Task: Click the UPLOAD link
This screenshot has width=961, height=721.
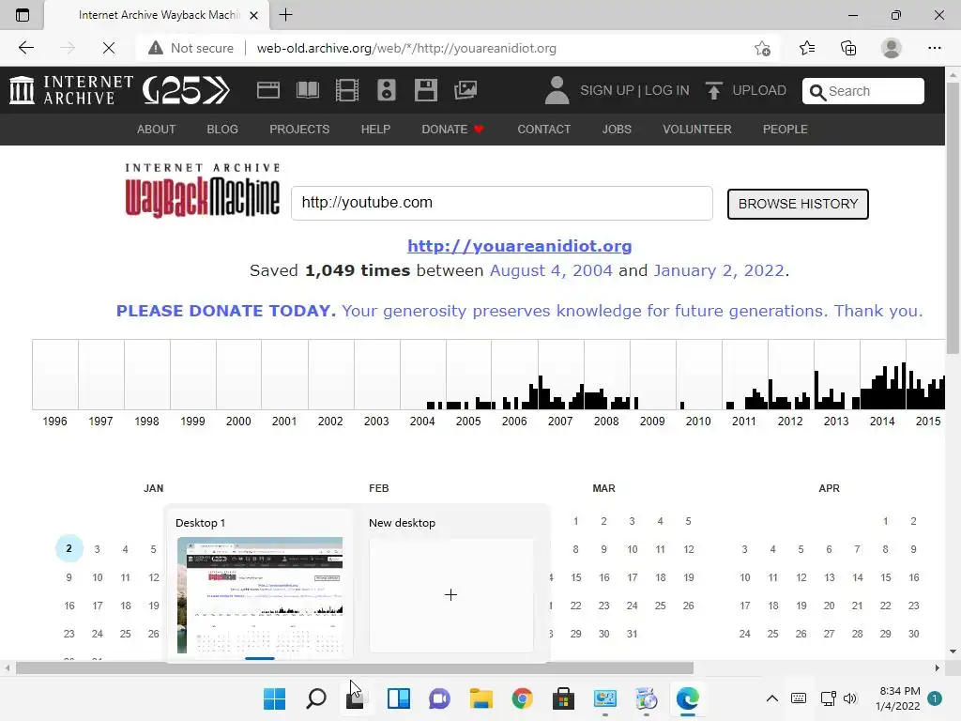Action: click(x=758, y=90)
